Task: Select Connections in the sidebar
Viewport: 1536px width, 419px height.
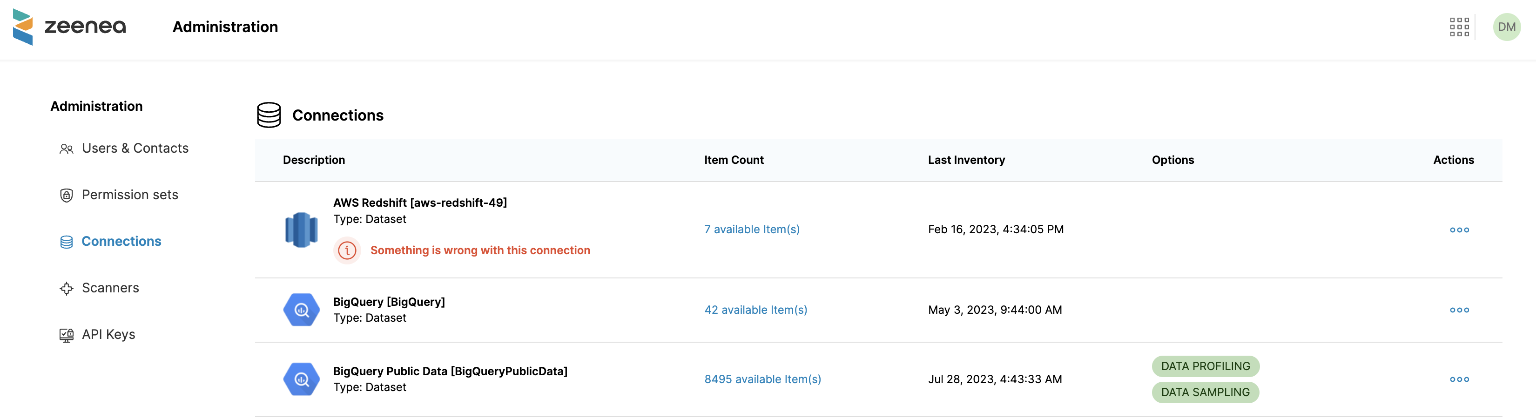Action: pyautogui.click(x=121, y=241)
